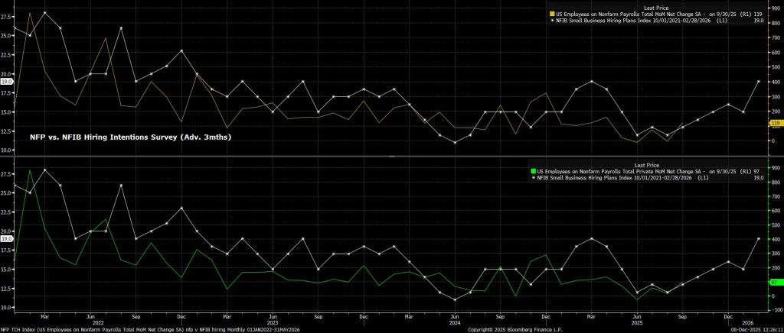Screen dimensions: 784x333
Task: Click the yellow 119 last-value axis tag
Action: 774,123
